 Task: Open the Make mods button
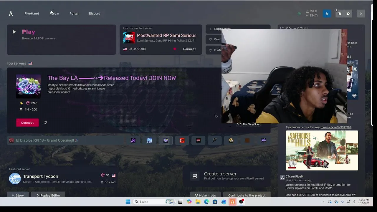click(205, 195)
